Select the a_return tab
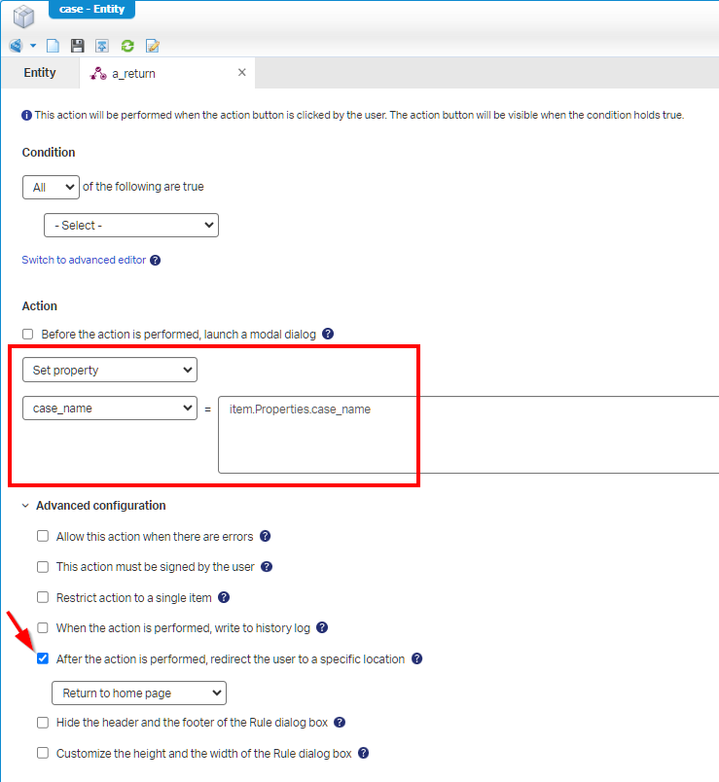The image size is (719, 782). [x=167, y=73]
